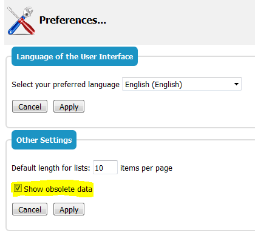
Task: Click the wrench head in Preferences icon
Action: (28, 11)
